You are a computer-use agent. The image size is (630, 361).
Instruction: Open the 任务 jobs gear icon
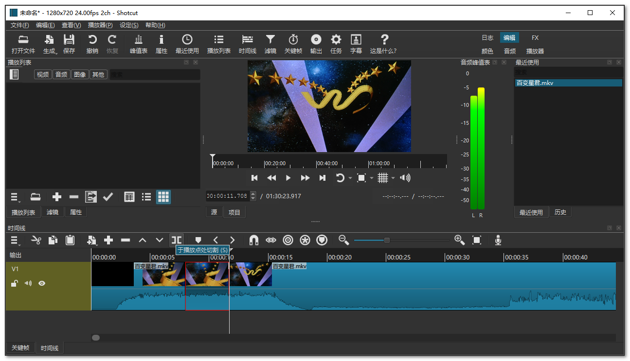(x=336, y=44)
